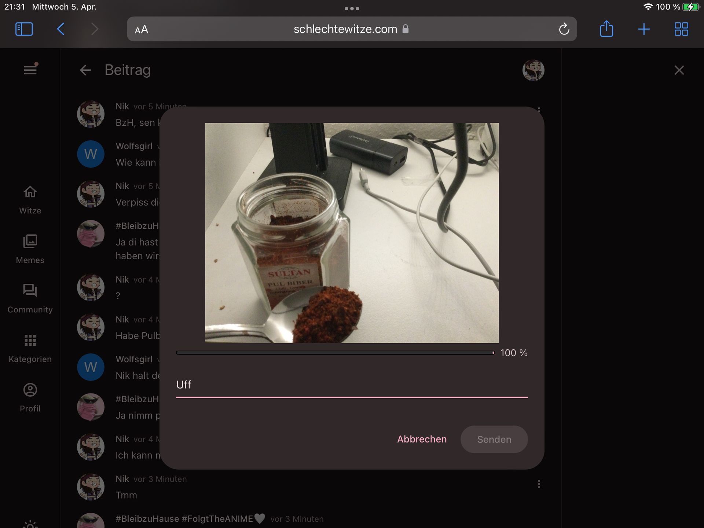Image resolution: width=704 pixels, height=528 pixels.
Task: Tap the AA reader options button
Action: (x=142, y=29)
